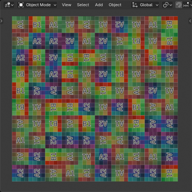Open the pivot point dropdown
The image size is (192, 192).
click(x=167, y=5)
